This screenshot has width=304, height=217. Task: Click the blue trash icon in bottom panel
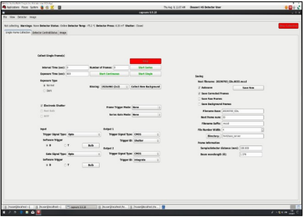pos(163,207)
